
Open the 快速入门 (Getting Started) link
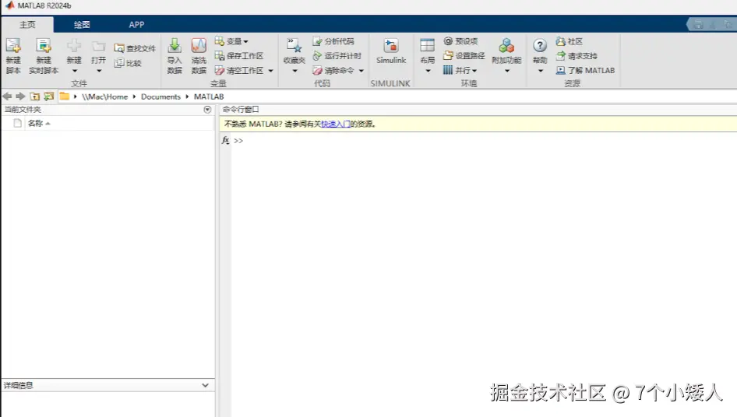click(336, 124)
